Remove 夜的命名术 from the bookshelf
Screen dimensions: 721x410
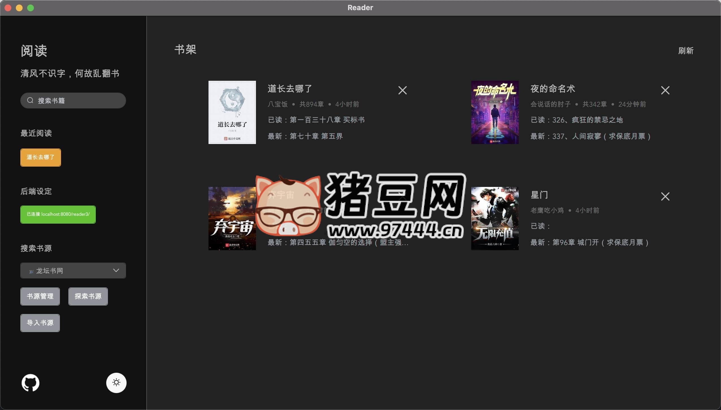coord(665,90)
